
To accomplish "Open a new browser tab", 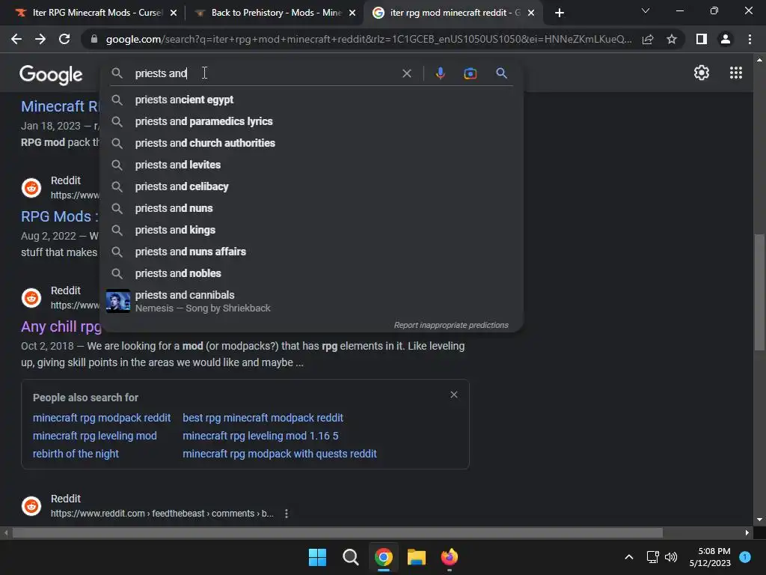I will coord(560,13).
